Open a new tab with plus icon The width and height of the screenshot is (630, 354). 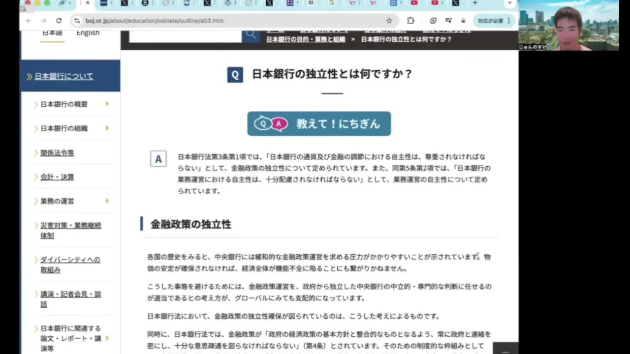475,3
